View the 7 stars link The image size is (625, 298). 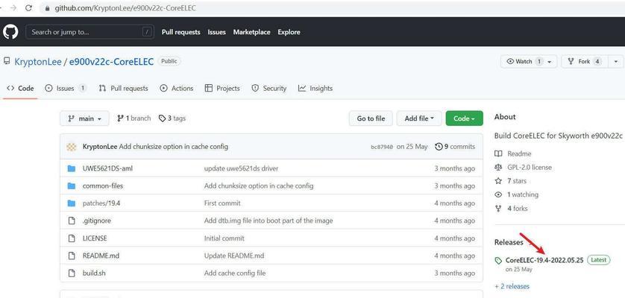click(511, 181)
